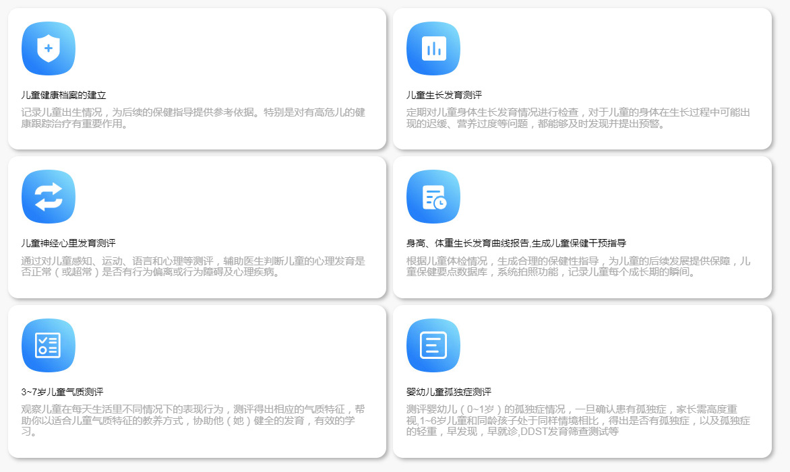Click the description starting with 根据儿童体检情况

[x=578, y=267]
